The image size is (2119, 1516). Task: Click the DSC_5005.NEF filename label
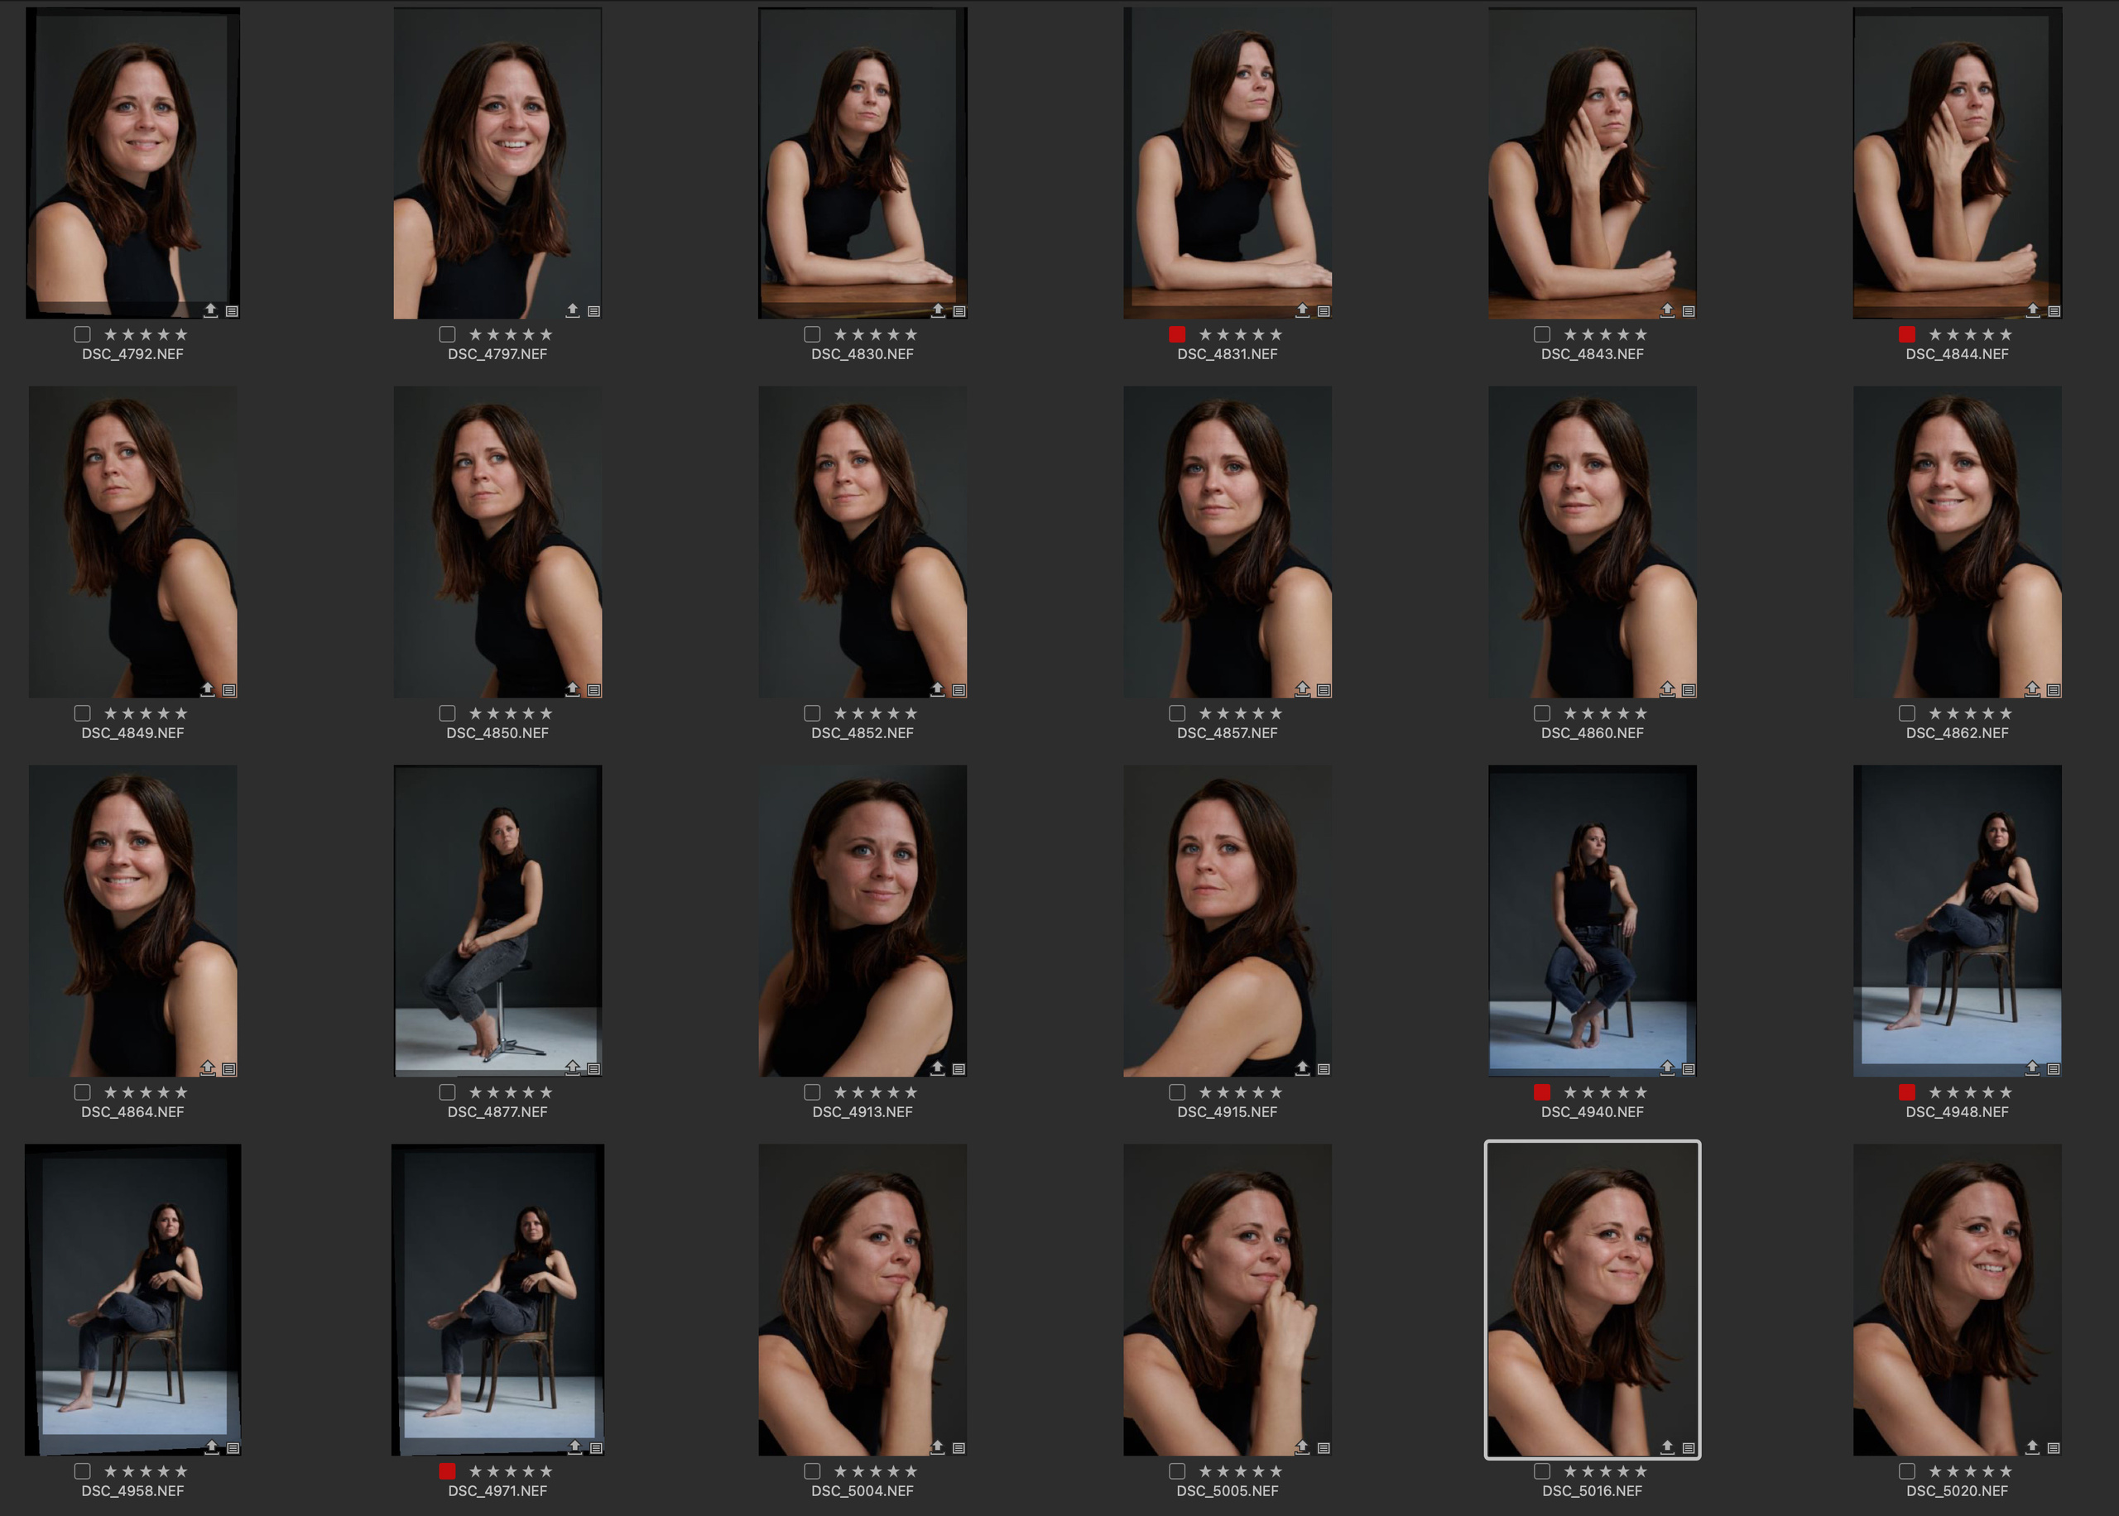tap(1227, 1491)
